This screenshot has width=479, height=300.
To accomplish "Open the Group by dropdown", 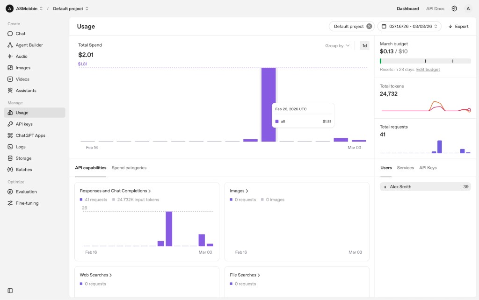I will pos(337,45).
